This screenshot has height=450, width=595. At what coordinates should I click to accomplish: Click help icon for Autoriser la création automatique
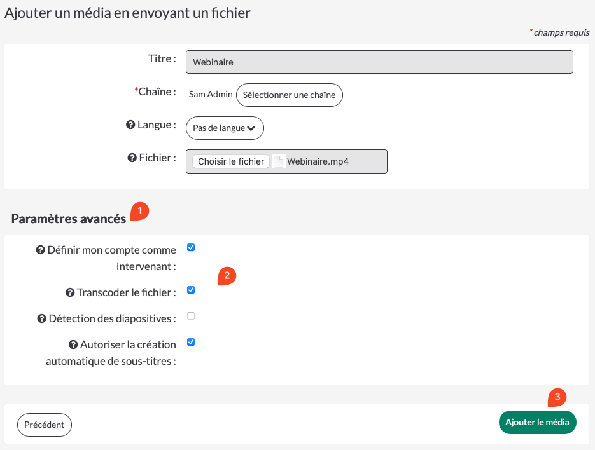click(74, 345)
